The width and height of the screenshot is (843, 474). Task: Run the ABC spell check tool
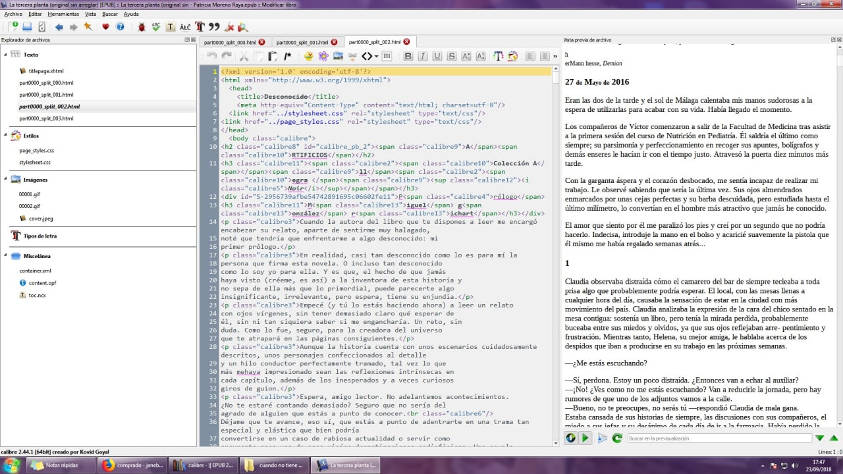(x=156, y=27)
